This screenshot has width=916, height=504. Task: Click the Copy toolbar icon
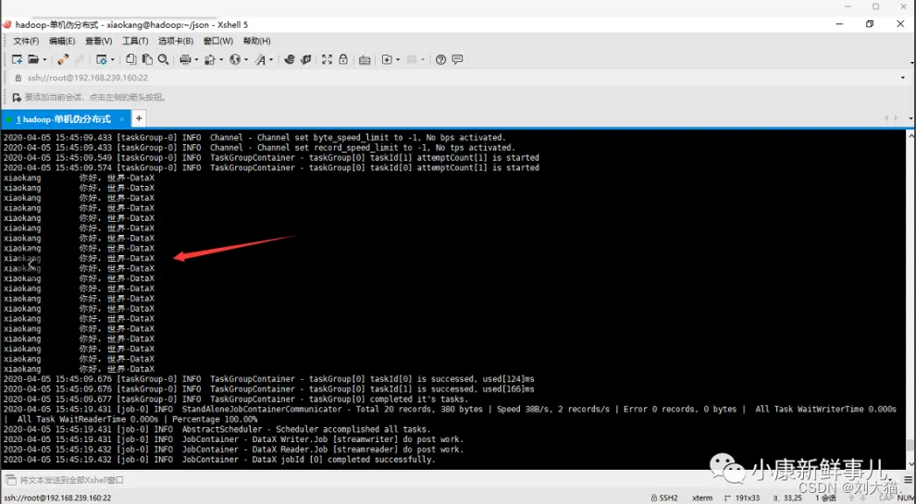[x=130, y=59]
